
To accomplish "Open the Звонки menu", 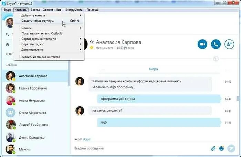I will (x=48, y=10).
